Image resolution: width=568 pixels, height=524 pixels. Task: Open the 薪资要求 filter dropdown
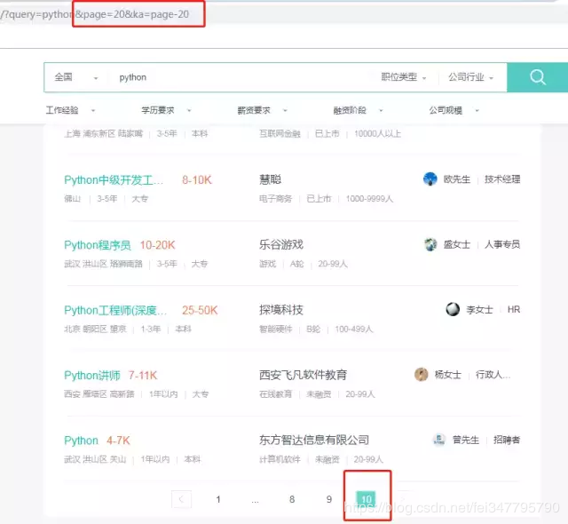coord(262,110)
